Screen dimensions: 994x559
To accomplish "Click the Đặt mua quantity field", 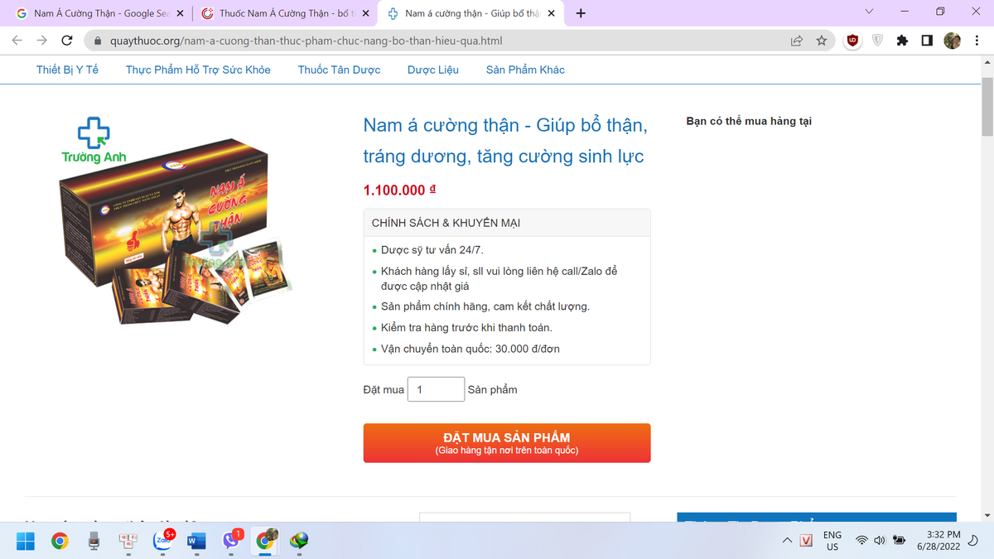I will pyautogui.click(x=437, y=389).
